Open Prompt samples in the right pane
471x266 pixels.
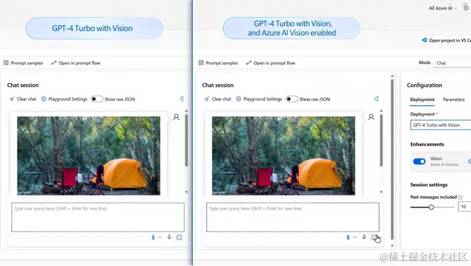(x=218, y=63)
